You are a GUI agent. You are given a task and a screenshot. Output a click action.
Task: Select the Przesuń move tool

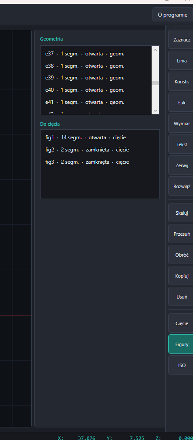click(181, 234)
